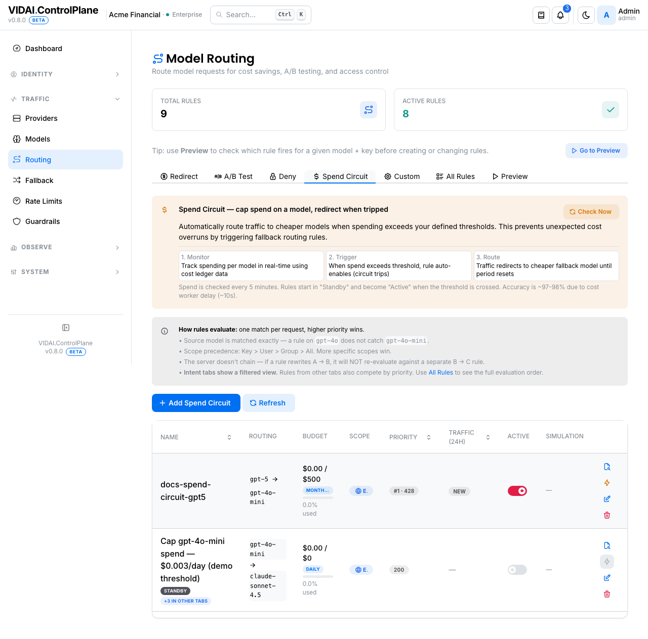Click the +3 IN OTHER TABS badge
This screenshot has height=639, width=648.
(186, 601)
